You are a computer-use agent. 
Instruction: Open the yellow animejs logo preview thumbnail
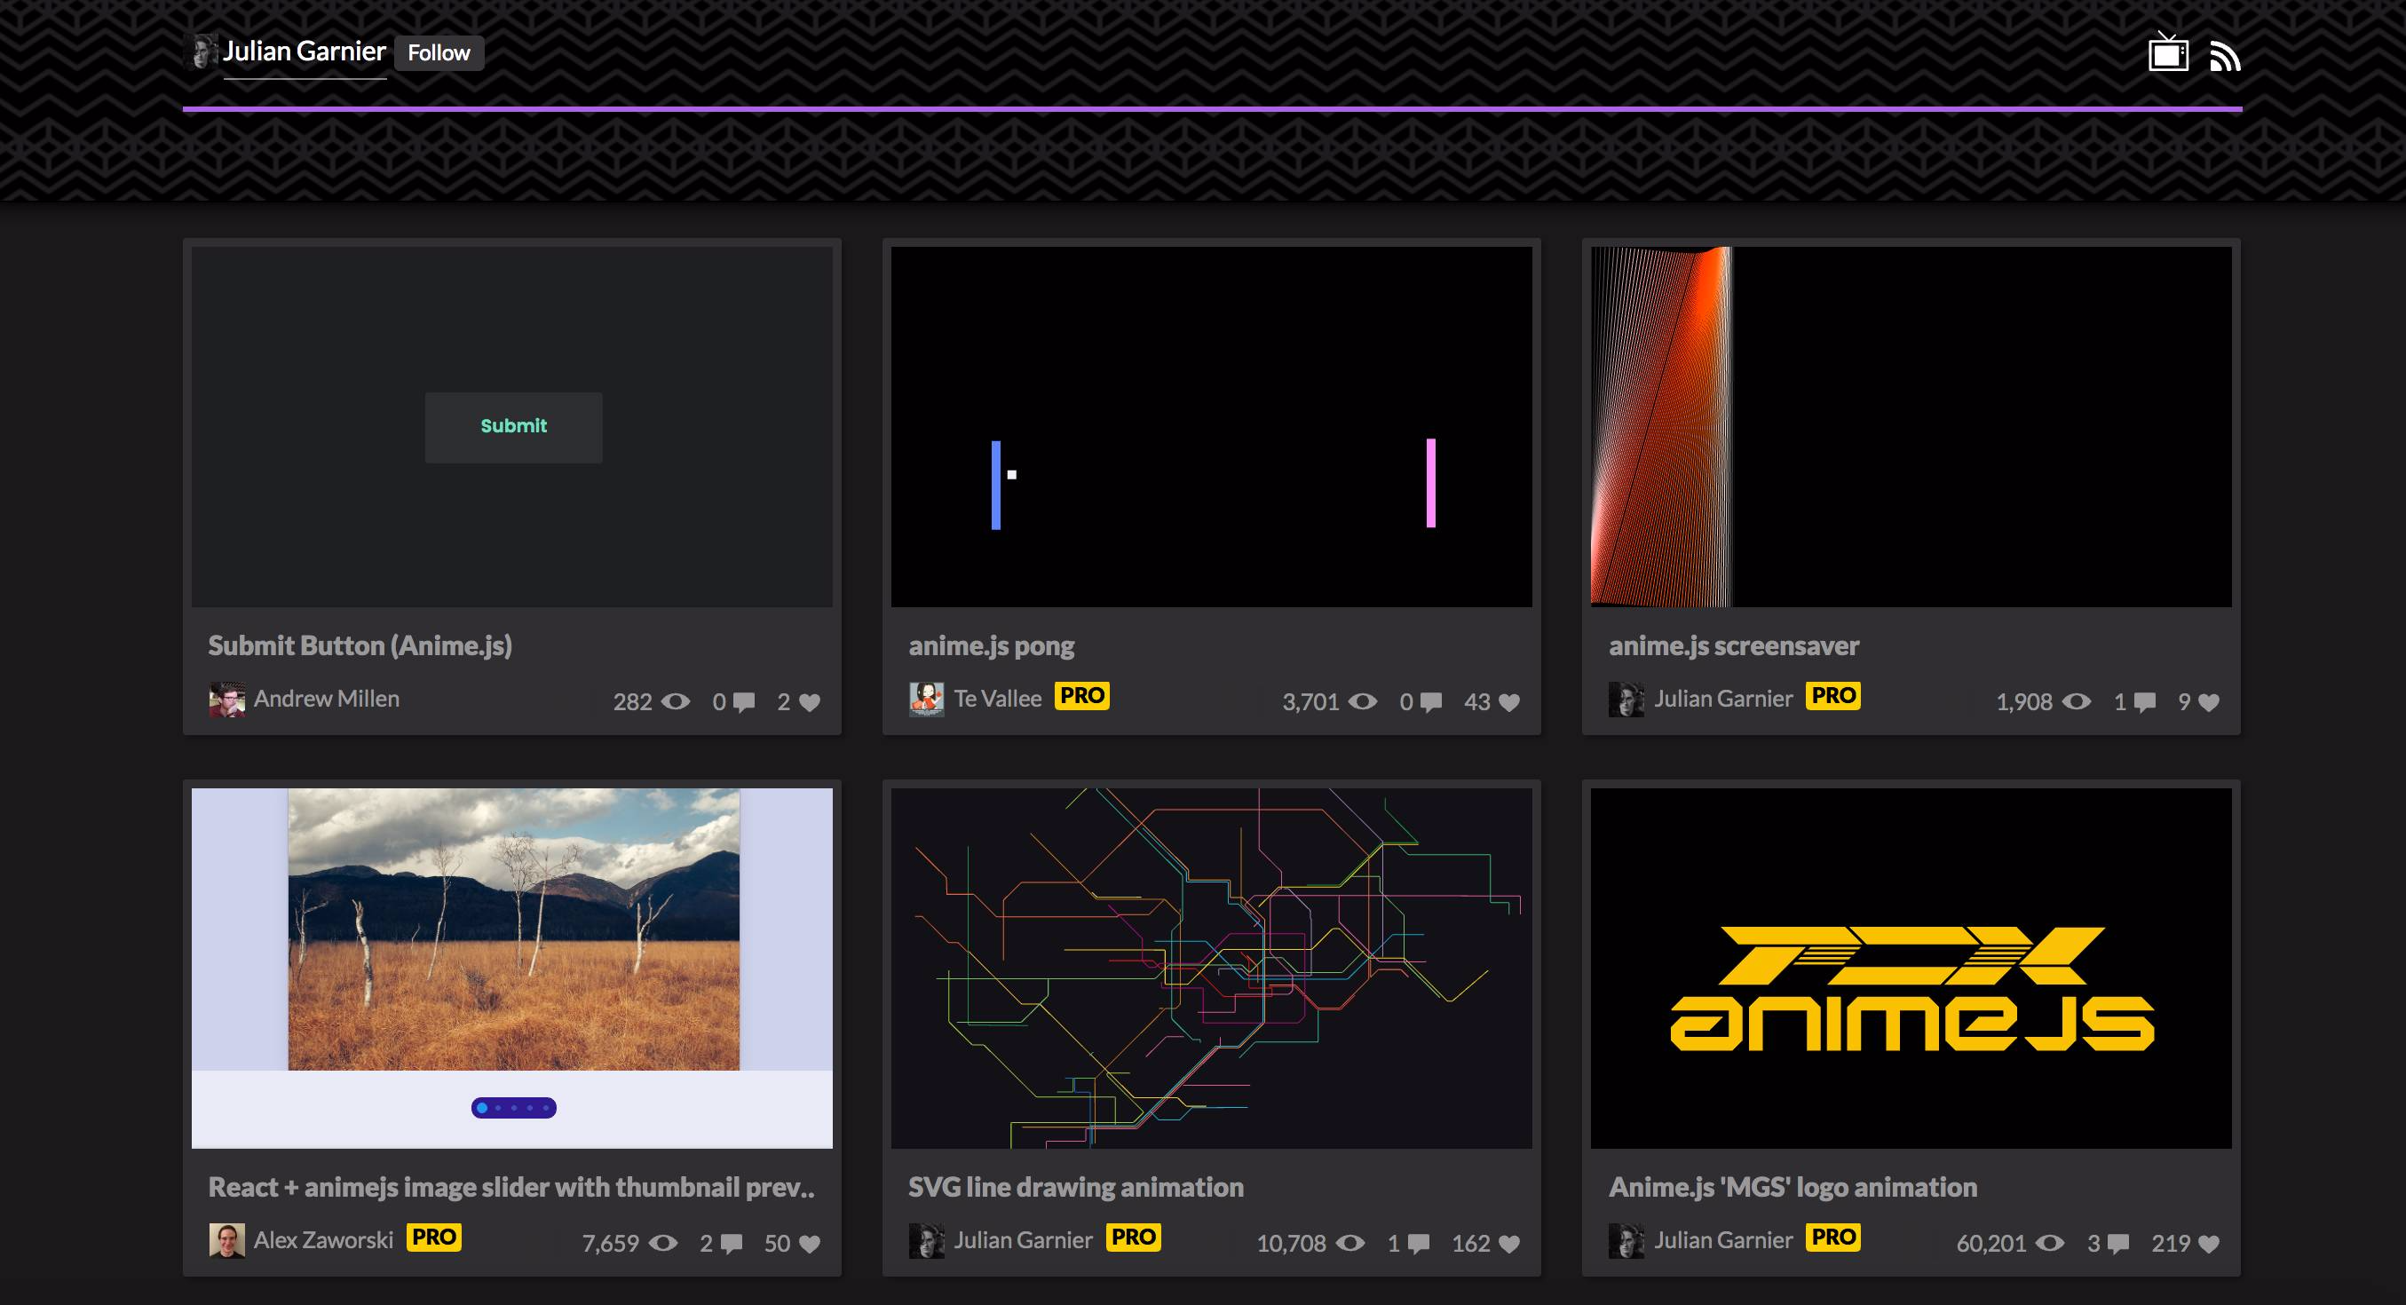1911,968
